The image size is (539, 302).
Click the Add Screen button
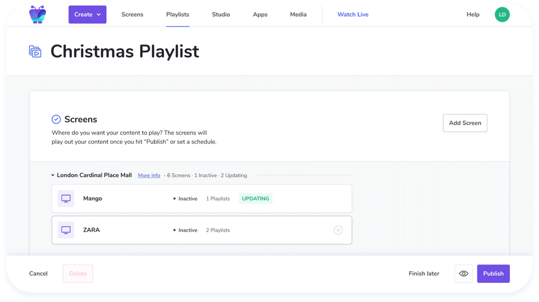[x=465, y=123]
